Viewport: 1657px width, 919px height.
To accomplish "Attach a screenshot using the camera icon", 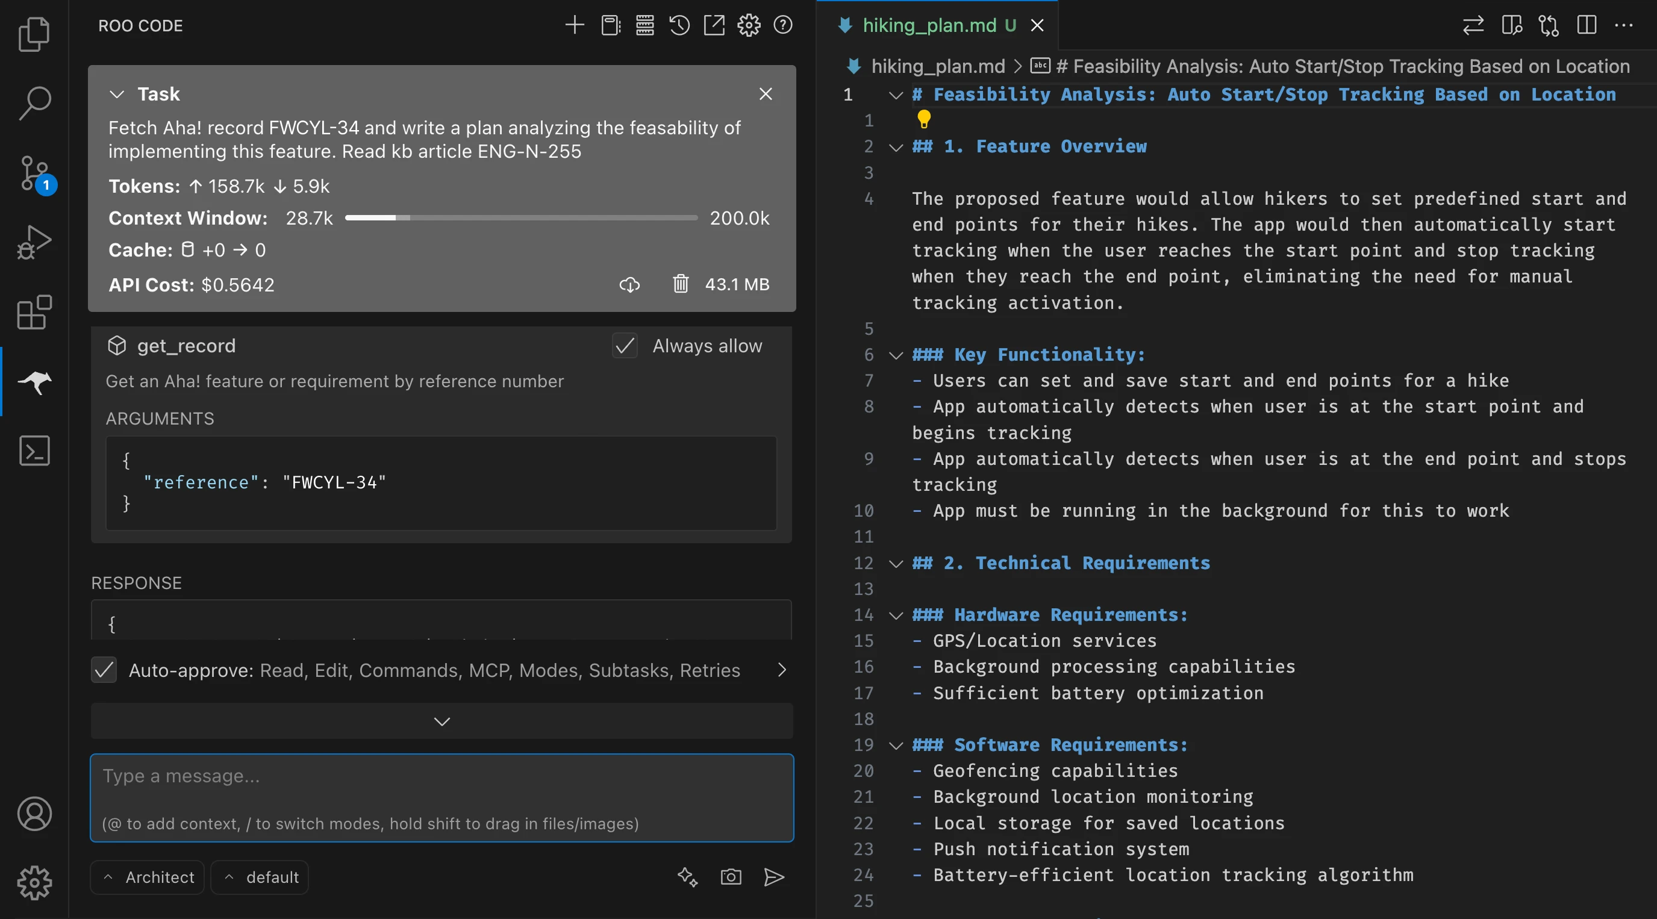I will click(x=731, y=877).
